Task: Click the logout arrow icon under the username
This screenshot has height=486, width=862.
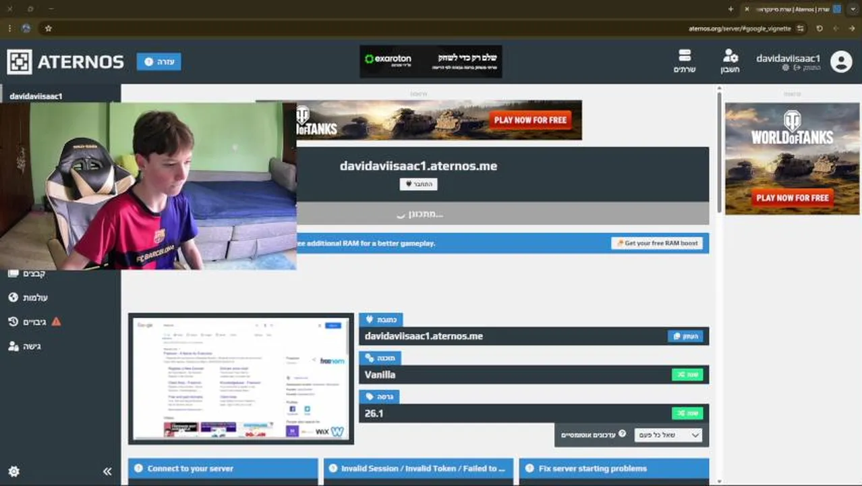Action: [x=797, y=68]
